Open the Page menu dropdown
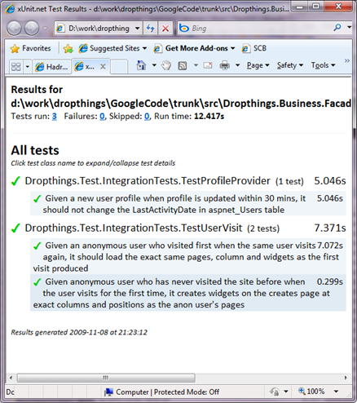 pos(258,65)
